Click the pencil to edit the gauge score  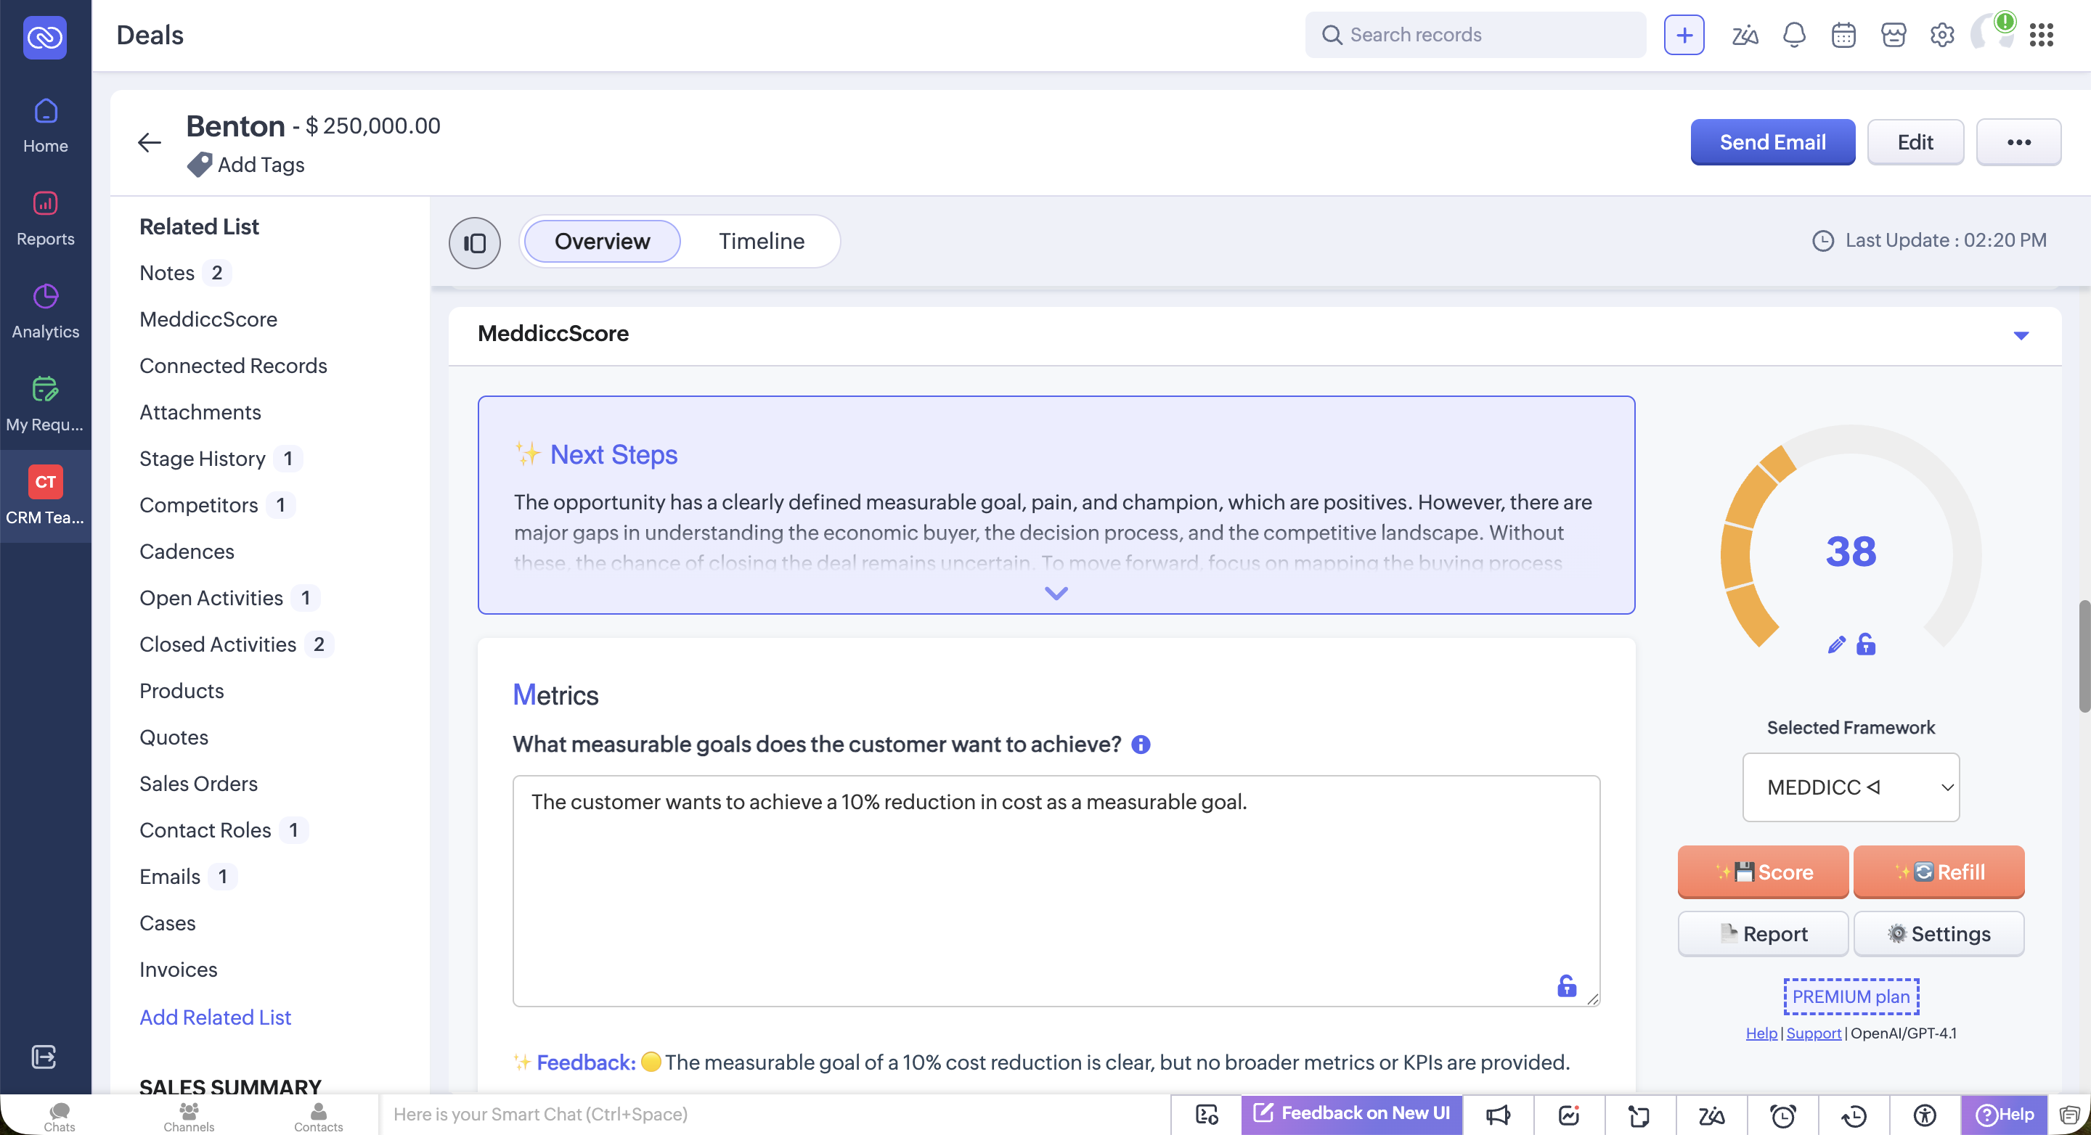coord(1836,644)
